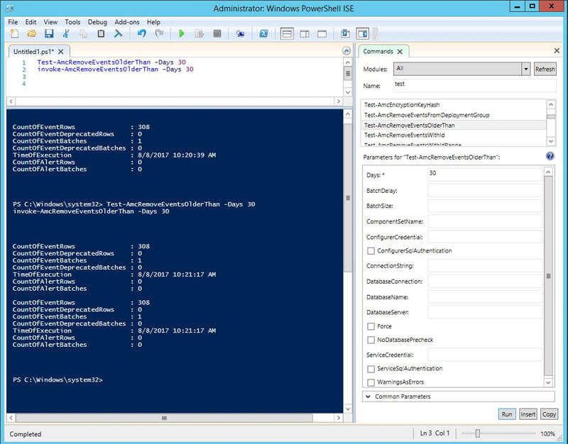Click the ConnectionString input field
This screenshot has width=568, height=444.
coord(485,265)
